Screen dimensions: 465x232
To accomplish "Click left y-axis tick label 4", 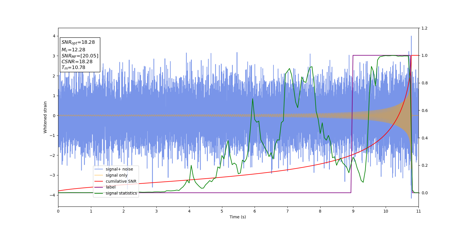I will (54, 36).
